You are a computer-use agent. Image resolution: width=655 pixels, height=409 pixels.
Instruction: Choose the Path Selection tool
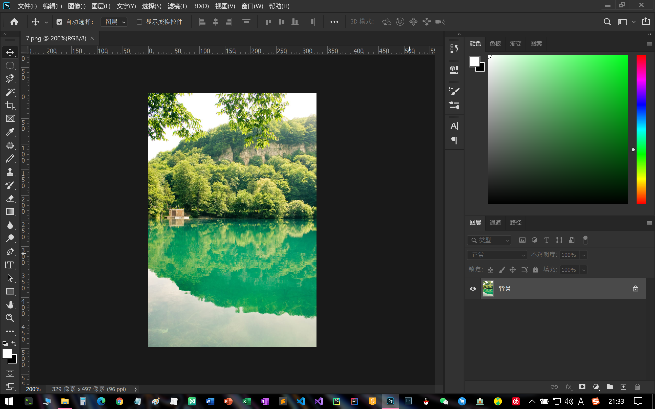tap(10, 278)
